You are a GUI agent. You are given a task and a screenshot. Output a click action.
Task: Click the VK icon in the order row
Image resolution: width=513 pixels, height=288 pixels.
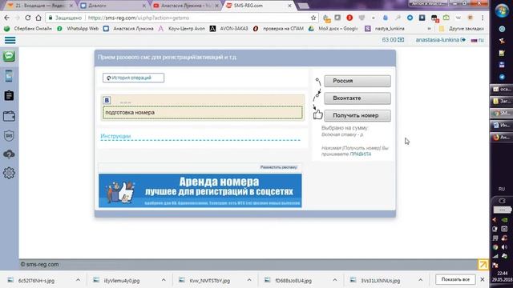click(107, 100)
